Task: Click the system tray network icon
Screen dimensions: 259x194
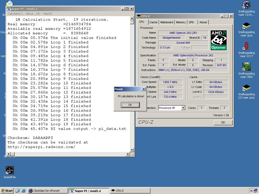Action: point(255,191)
